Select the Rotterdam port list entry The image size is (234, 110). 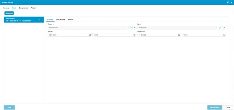pos(24,20)
